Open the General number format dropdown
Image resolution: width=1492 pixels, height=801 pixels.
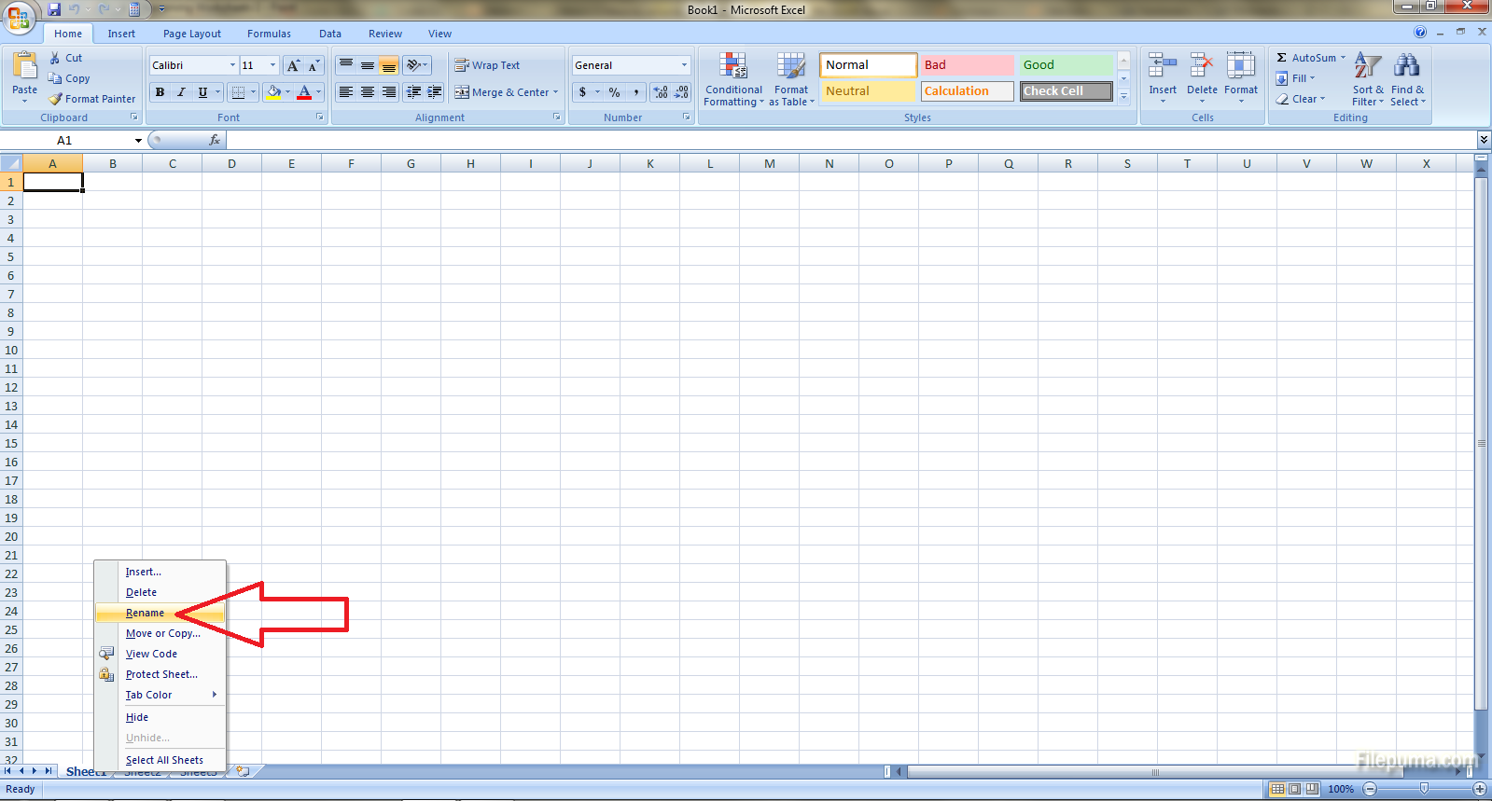click(x=684, y=65)
